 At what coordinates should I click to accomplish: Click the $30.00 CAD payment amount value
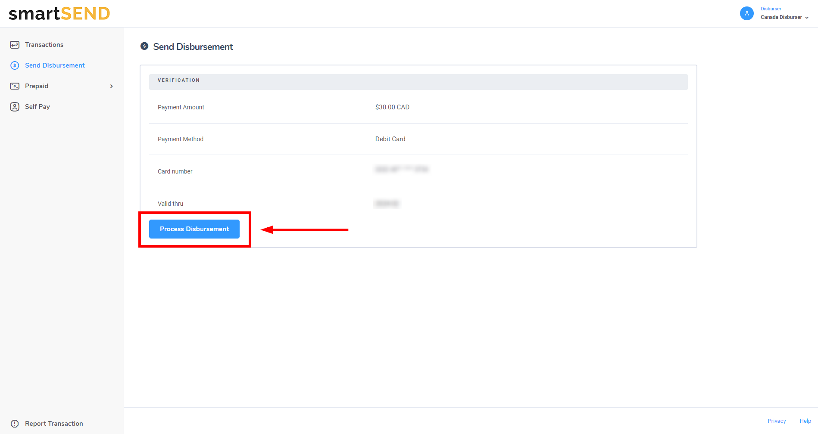392,107
